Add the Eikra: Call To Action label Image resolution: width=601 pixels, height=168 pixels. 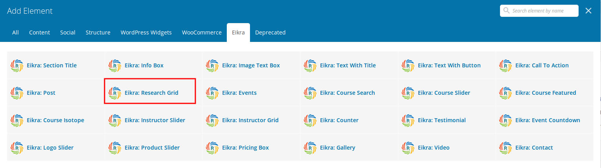(542, 65)
